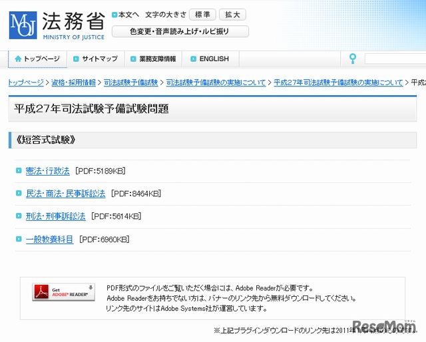
Task: Click the bullet icon next to 憲法・行政法
Action: click(x=19, y=170)
